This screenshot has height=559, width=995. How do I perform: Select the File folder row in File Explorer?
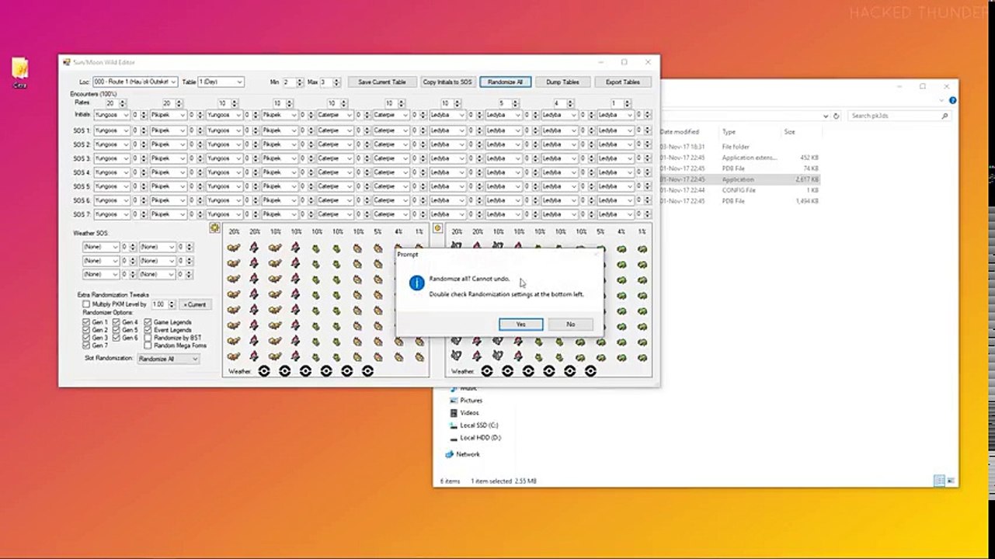pos(739,147)
